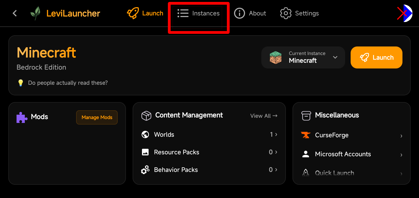Click the CurseForge anvil icon

tap(306, 135)
